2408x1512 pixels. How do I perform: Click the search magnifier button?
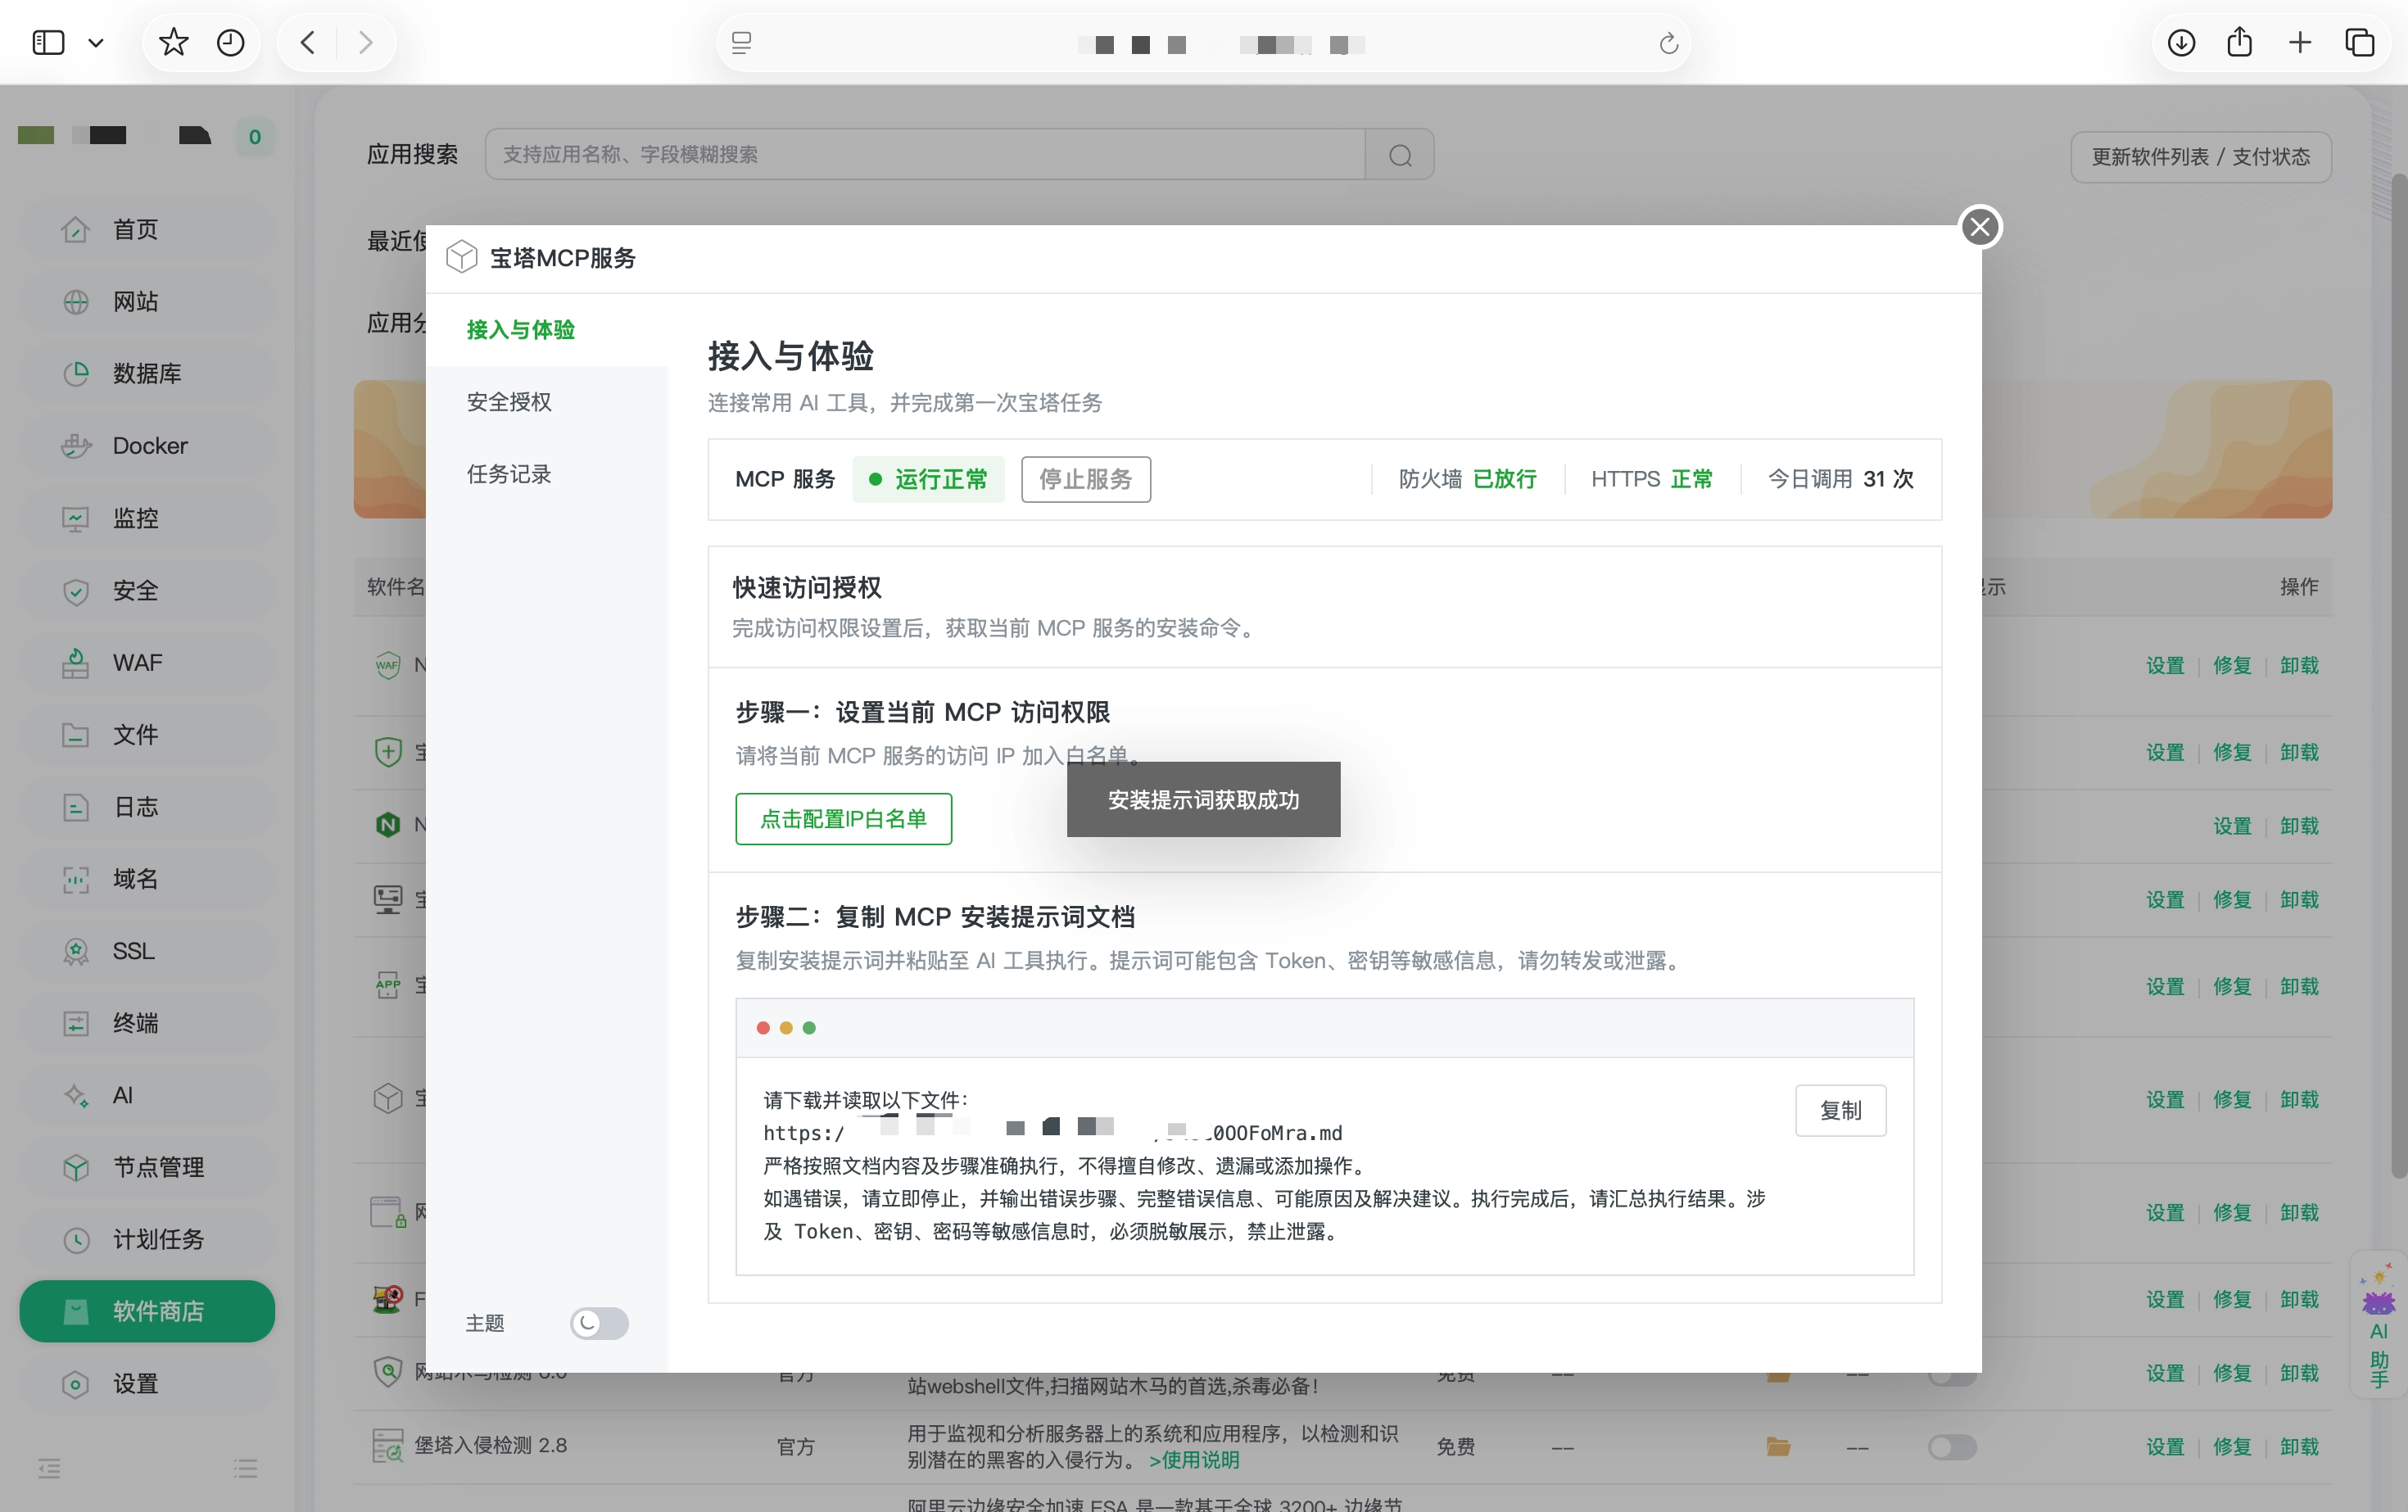pyautogui.click(x=1400, y=155)
